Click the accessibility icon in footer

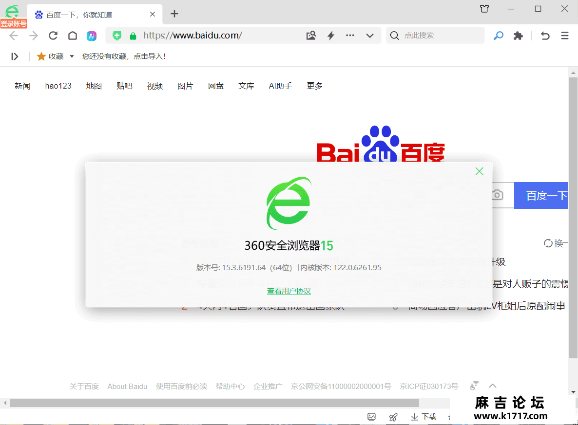(474, 386)
